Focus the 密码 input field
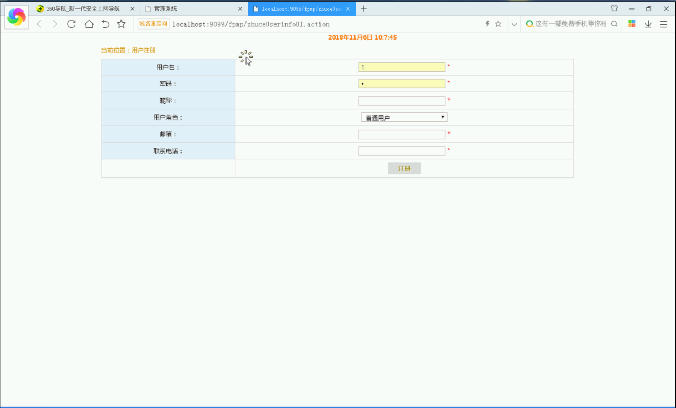The image size is (676, 408). [402, 83]
